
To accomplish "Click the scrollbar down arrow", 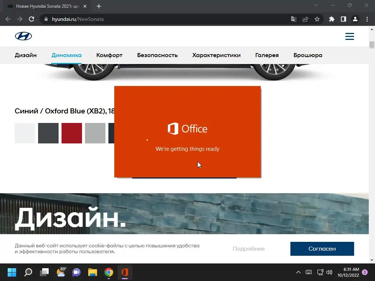I will point(372,260).
